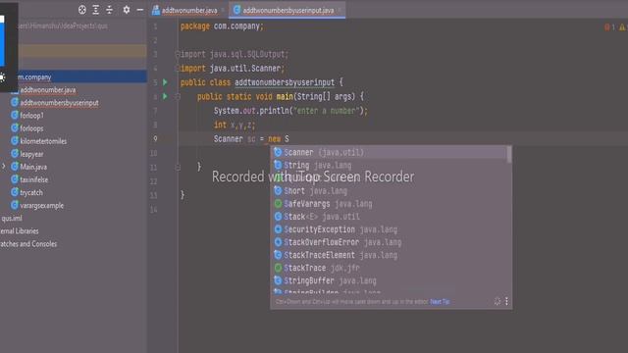The image size is (628, 353).
Task: Click the System.out.println line
Action: 290,111
